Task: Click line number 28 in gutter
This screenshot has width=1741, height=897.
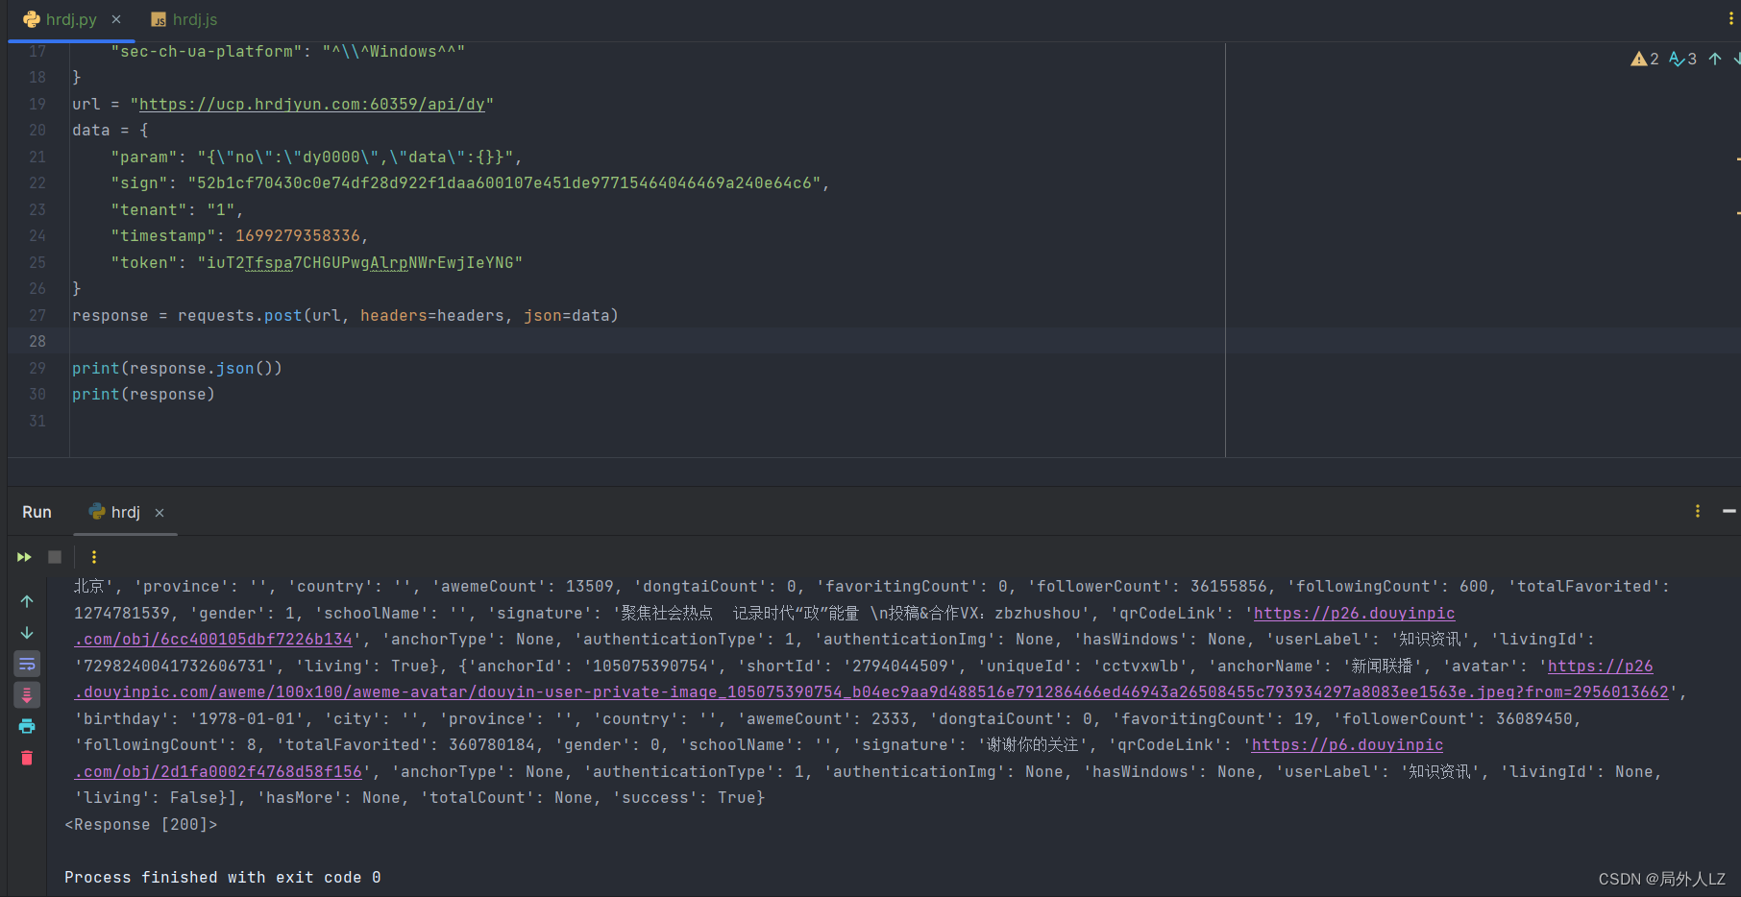Action: coord(37,341)
